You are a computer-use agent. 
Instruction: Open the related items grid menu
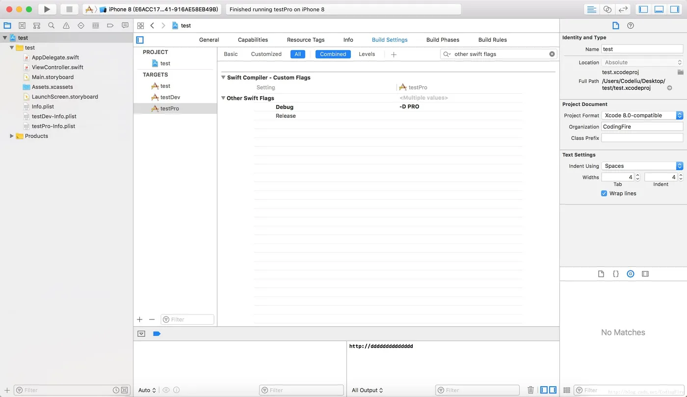140,26
